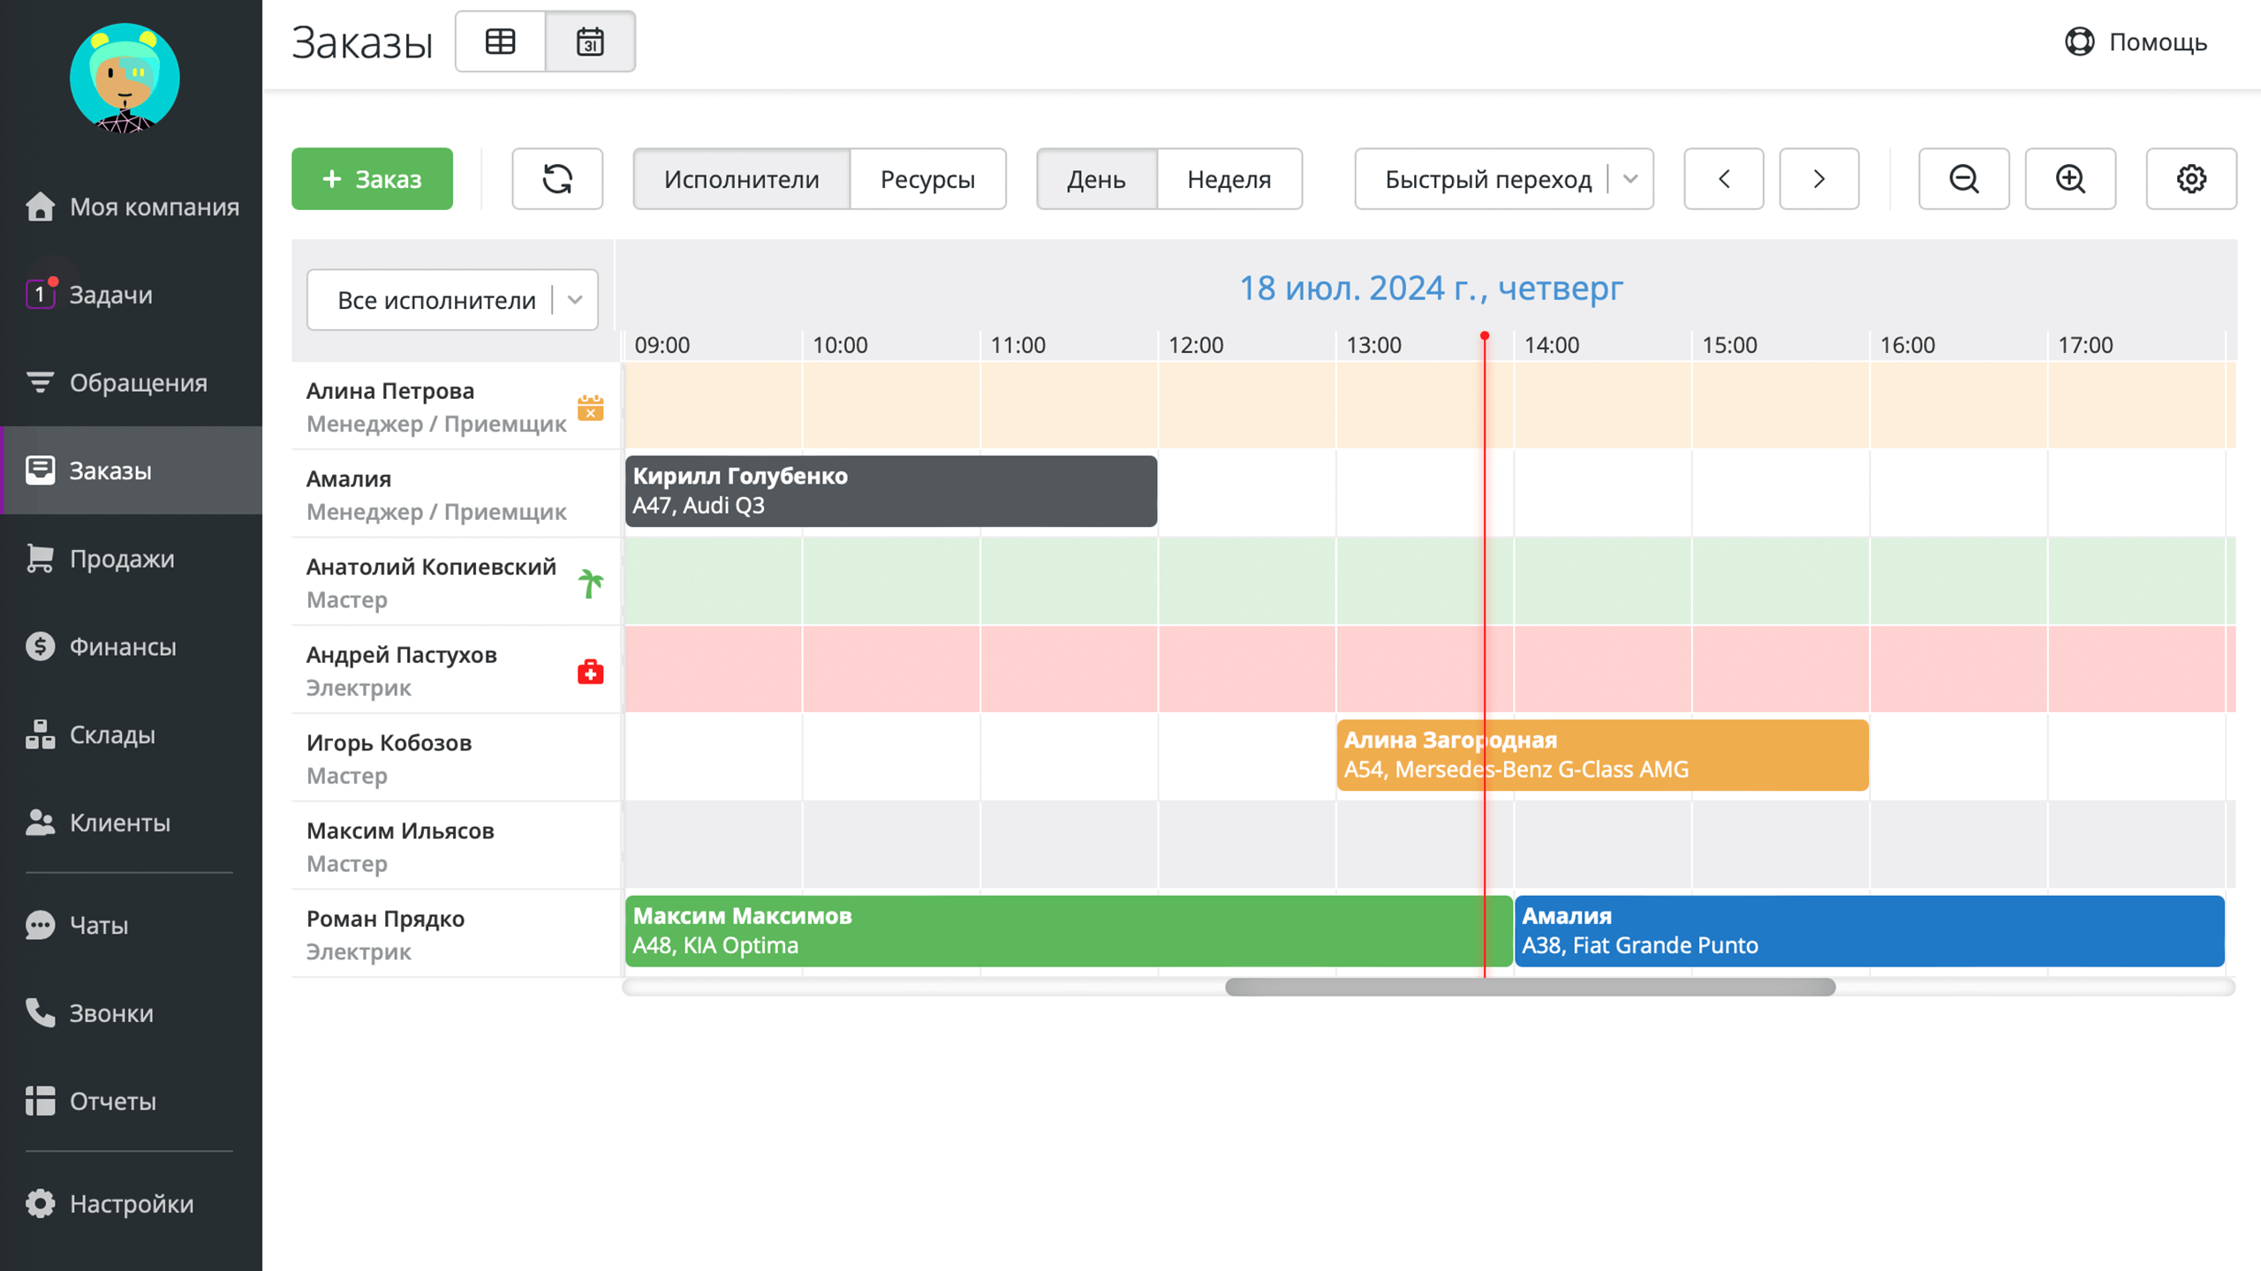Switch to calendar view icon
Screen dimensions: 2261x1271
click(590, 41)
